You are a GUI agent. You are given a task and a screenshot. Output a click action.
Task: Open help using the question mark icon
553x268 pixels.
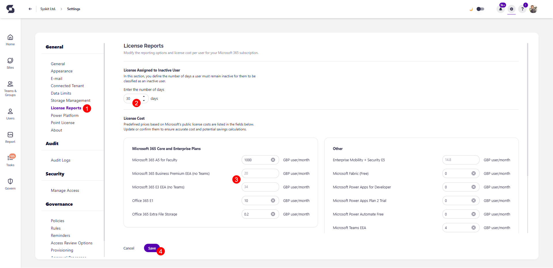pos(522,9)
